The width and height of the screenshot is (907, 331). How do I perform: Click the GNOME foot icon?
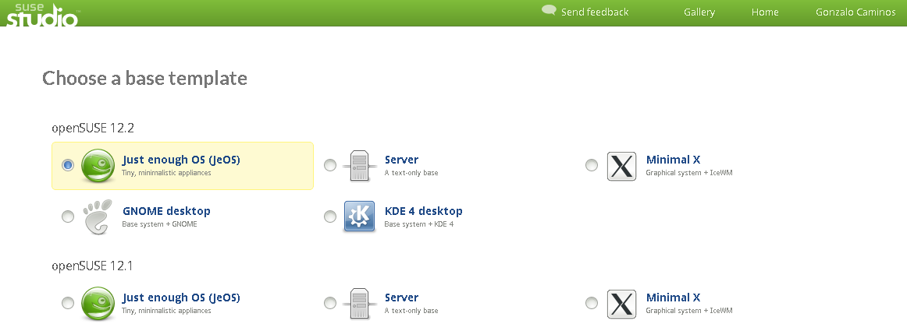click(97, 217)
